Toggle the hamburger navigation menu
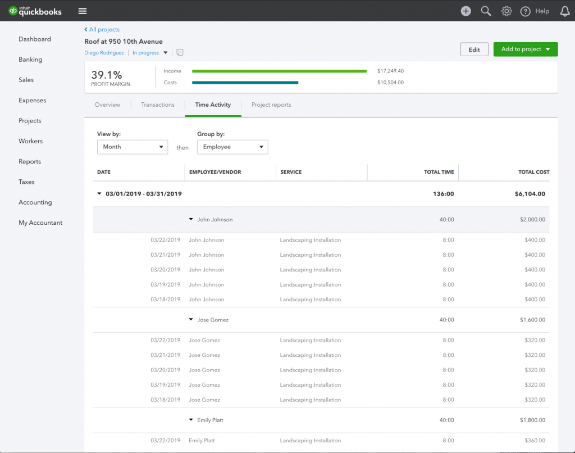 (x=83, y=11)
